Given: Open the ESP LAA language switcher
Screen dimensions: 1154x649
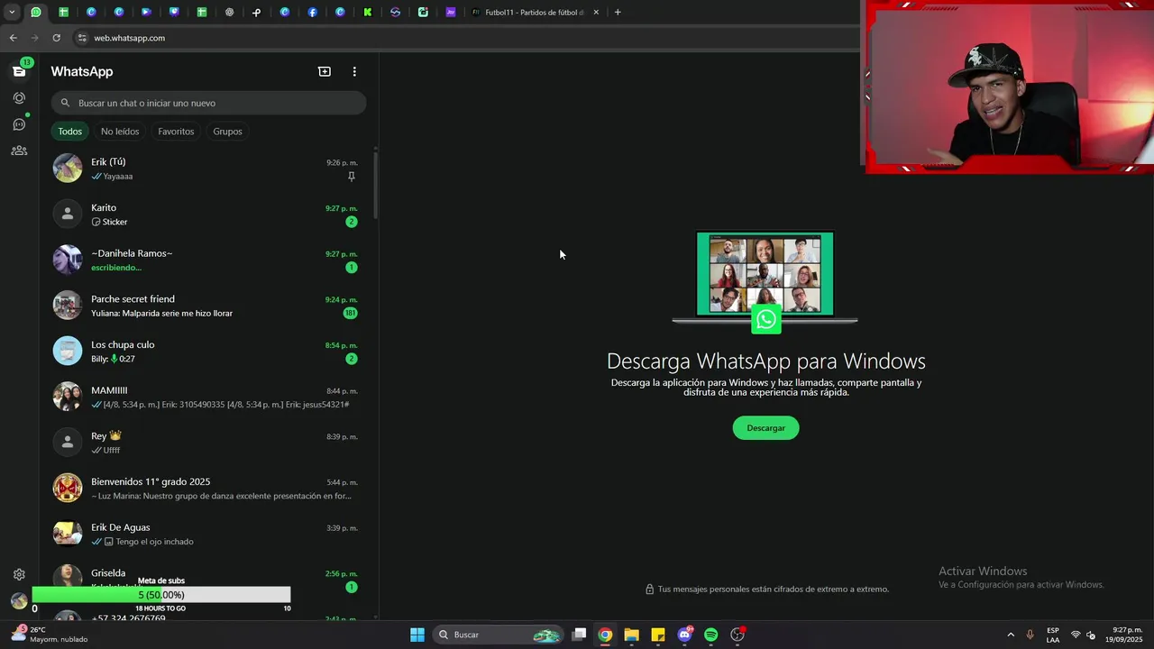Looking at the screenshot, I should coord(1053,635).
